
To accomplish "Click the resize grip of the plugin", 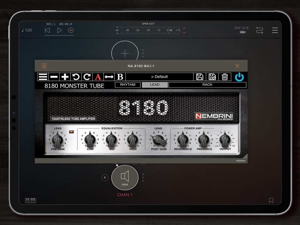I will pos(245,156).
